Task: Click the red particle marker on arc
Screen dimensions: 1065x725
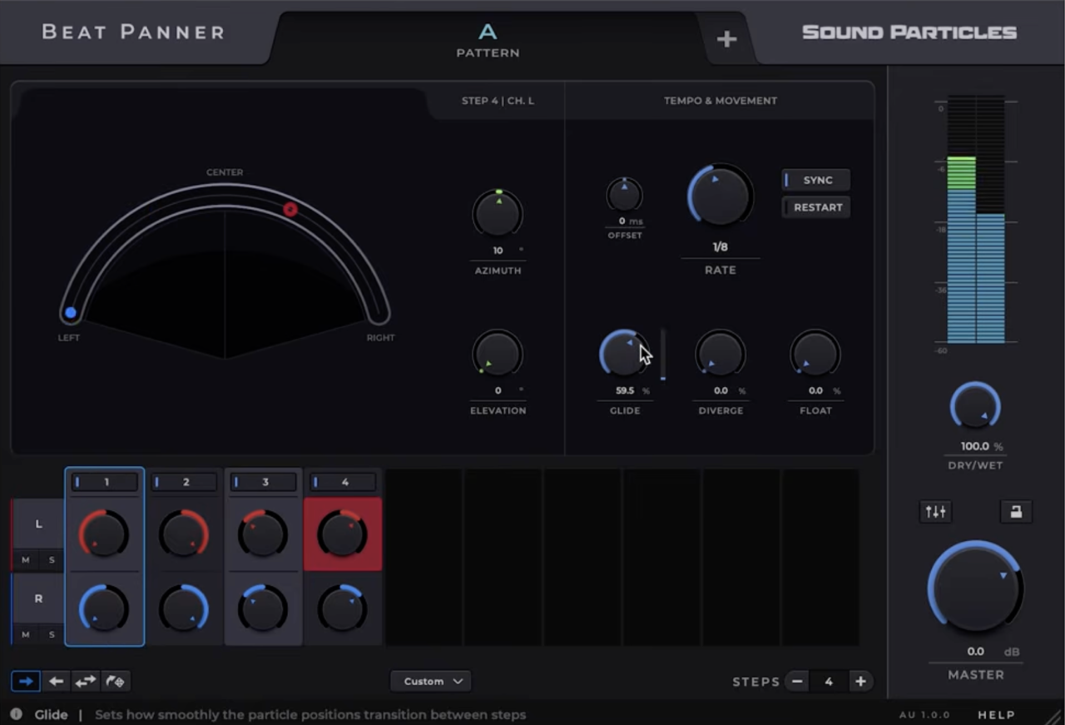Action: tap(290, 209)
